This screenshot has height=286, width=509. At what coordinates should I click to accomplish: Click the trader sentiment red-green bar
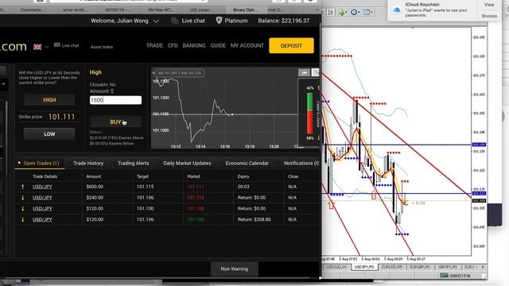pos(309,114)
